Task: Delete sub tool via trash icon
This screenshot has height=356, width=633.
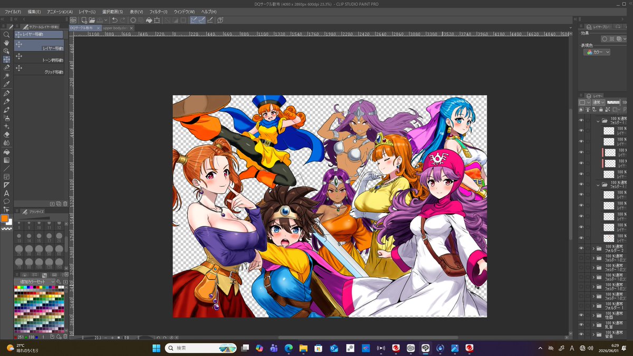Action: click(65, 203)
